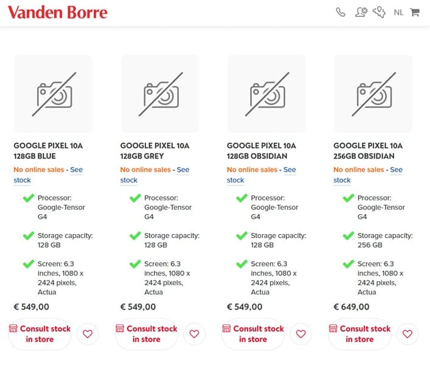Add Pixel 10A 128GB Grey to wishlist

click(194, 334)
